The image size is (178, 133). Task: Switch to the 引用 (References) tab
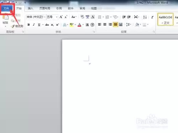pos(59,9)
